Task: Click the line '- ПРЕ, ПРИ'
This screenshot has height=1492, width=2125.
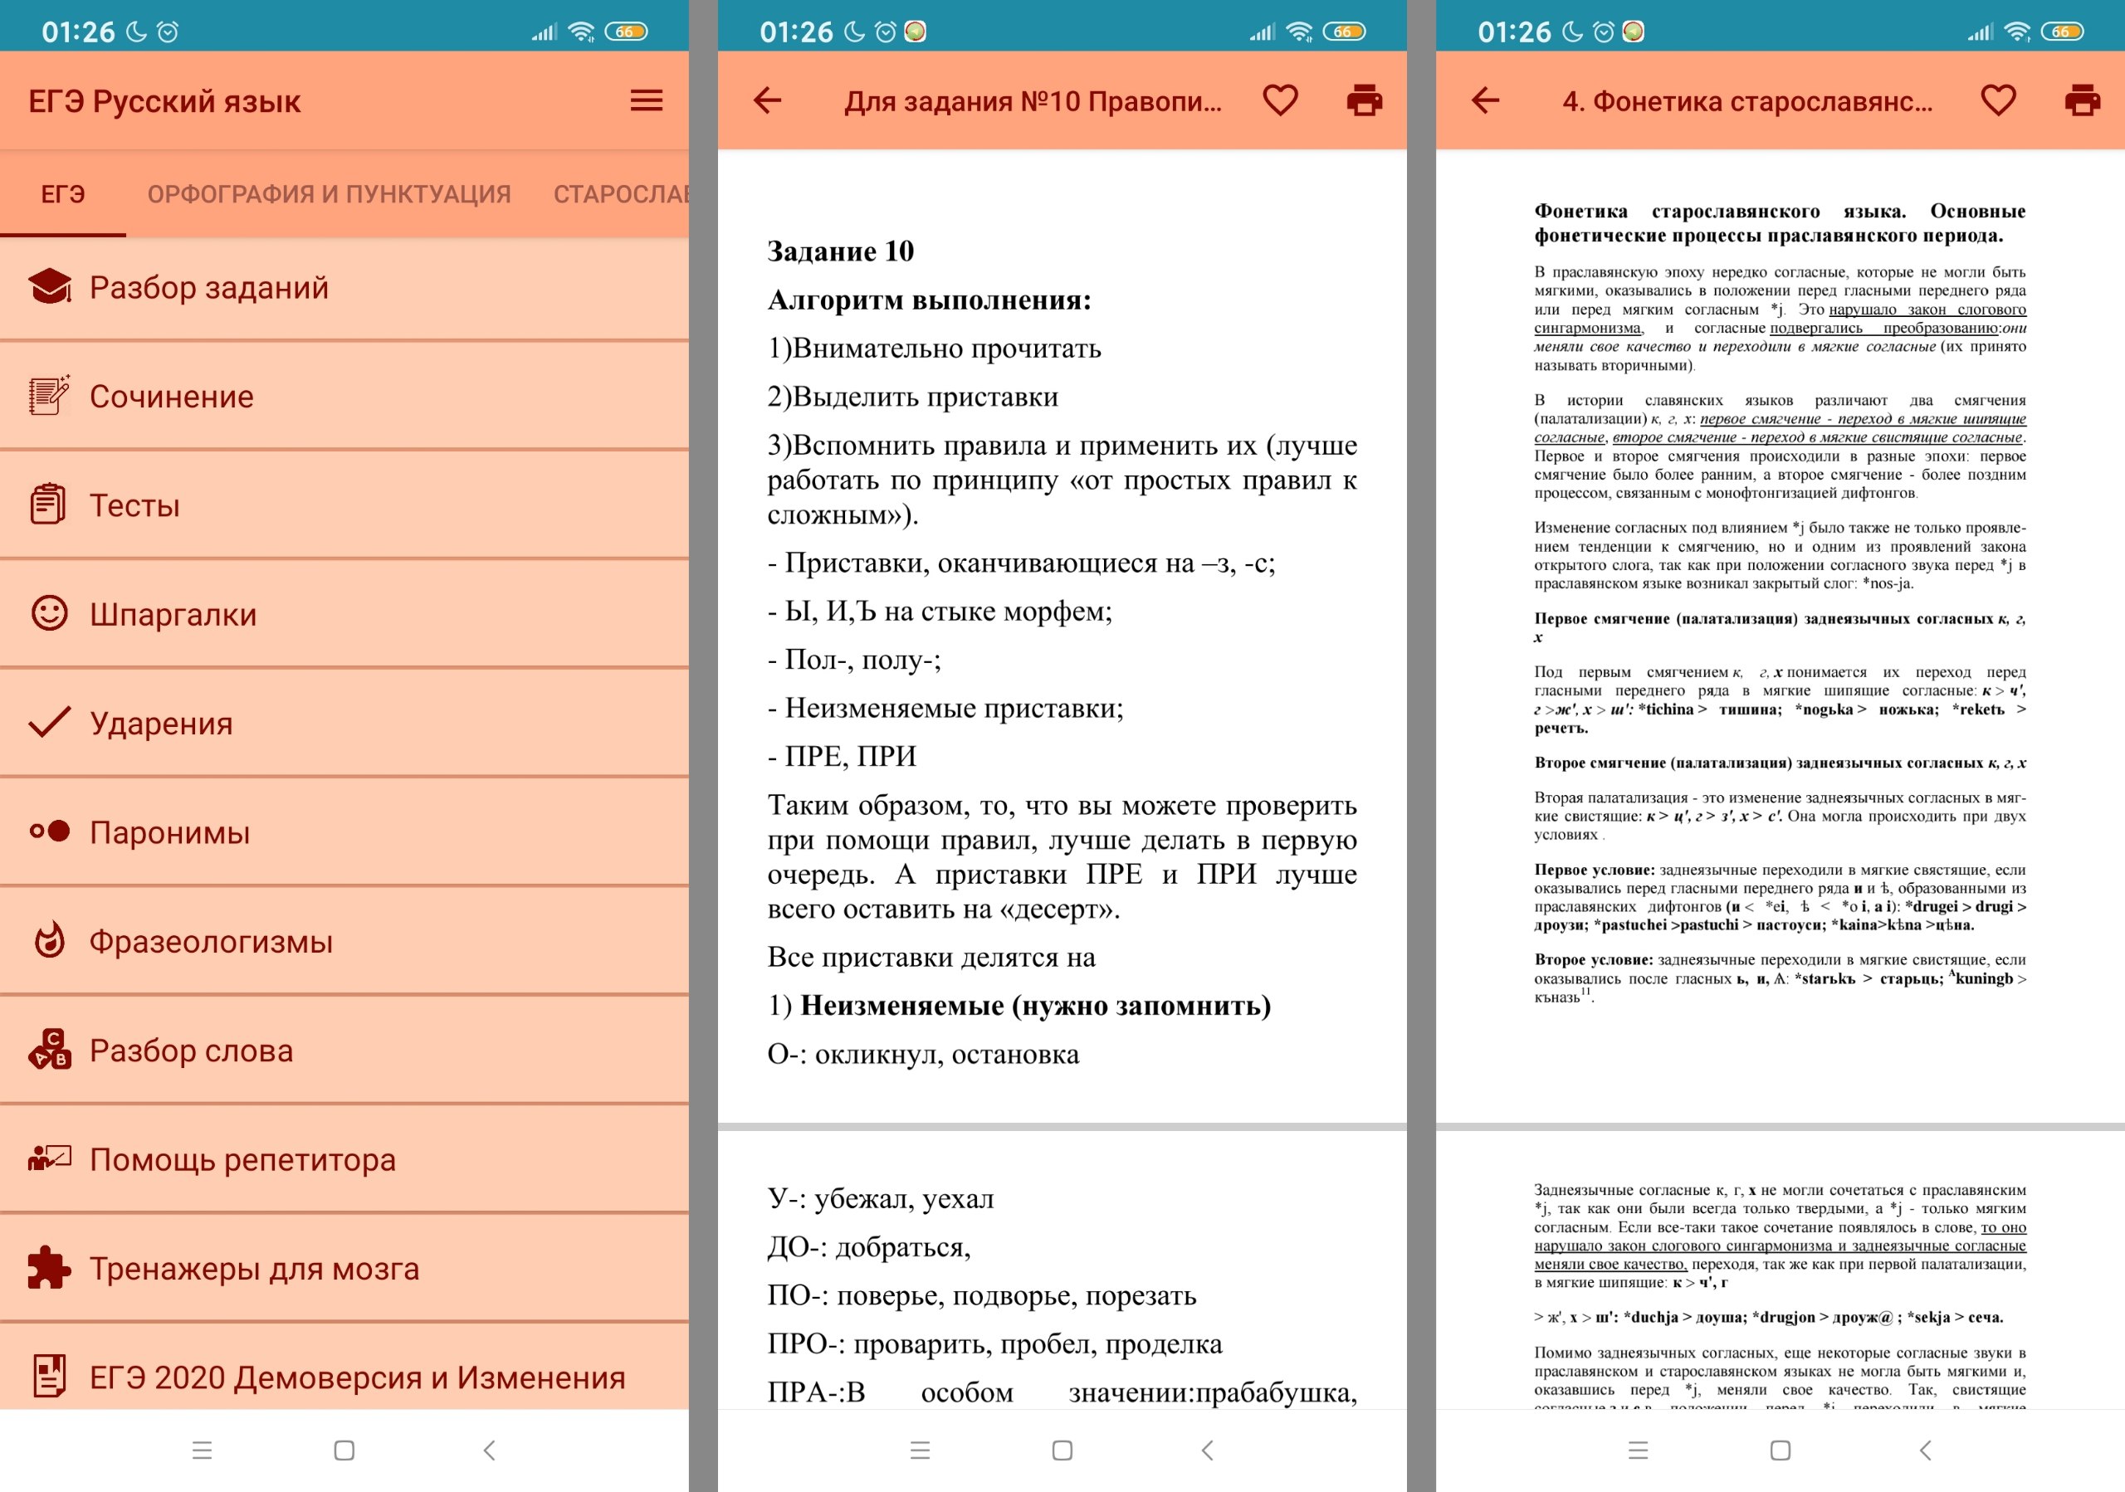Action: [x=842, y=757]
